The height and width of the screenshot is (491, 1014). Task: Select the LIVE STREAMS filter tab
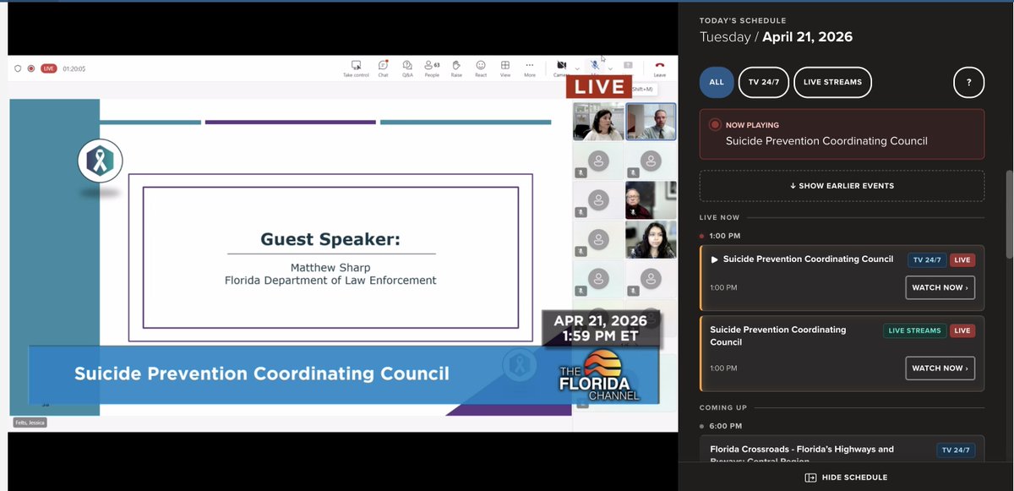pyautogui.click(x=832, y=82)
